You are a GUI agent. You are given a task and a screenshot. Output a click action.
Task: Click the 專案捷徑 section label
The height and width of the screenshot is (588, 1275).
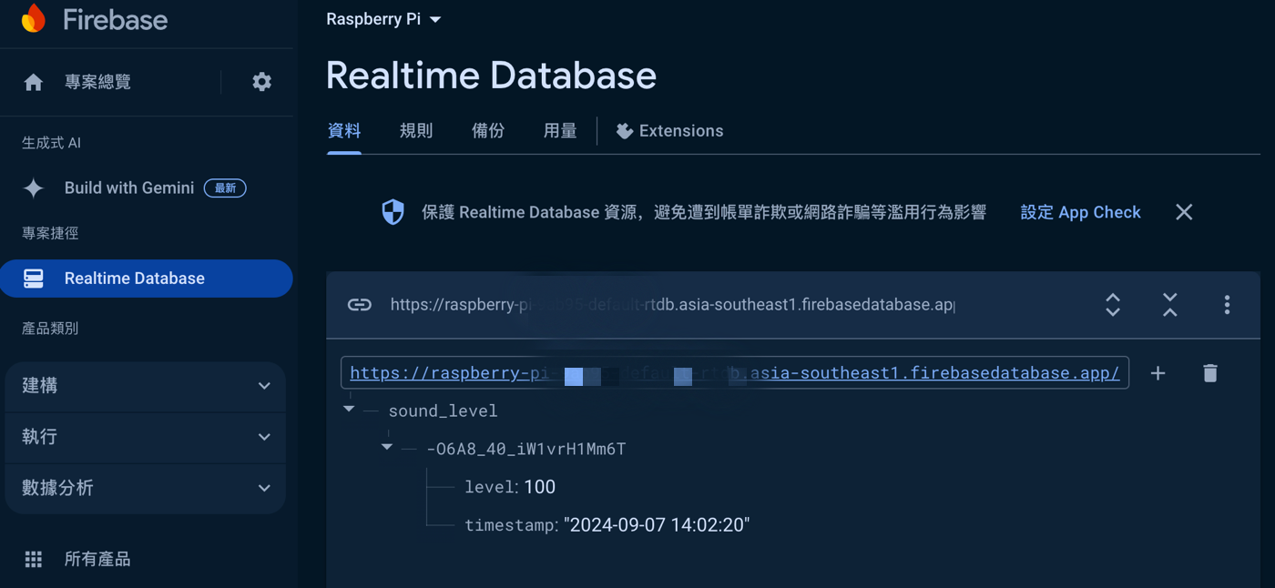[50, 234]
